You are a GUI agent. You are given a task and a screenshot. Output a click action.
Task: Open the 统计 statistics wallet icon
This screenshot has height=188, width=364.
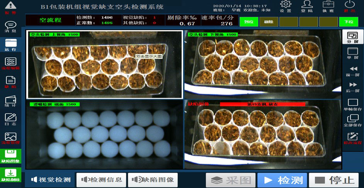[x=10, y=100]
